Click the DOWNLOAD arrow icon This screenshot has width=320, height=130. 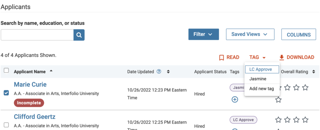tap(282, 57)
